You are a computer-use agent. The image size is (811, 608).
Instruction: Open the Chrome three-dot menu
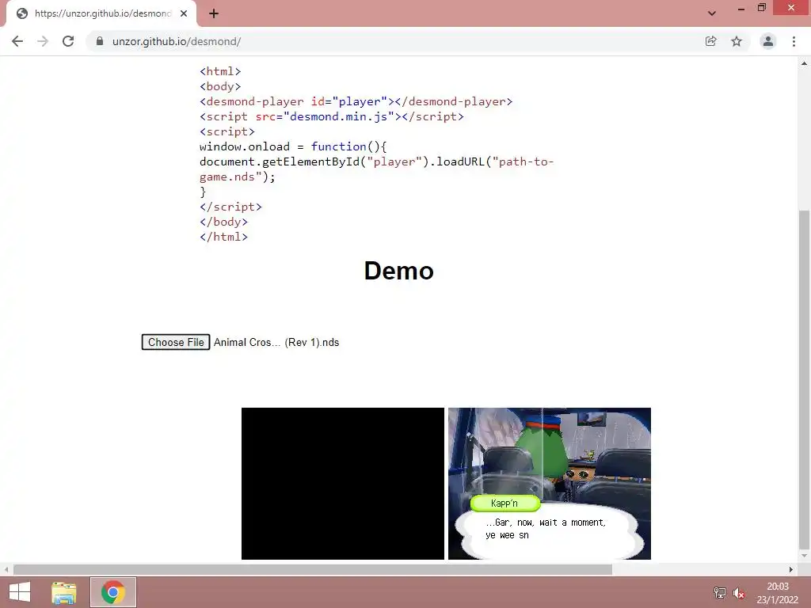point(794,41)
